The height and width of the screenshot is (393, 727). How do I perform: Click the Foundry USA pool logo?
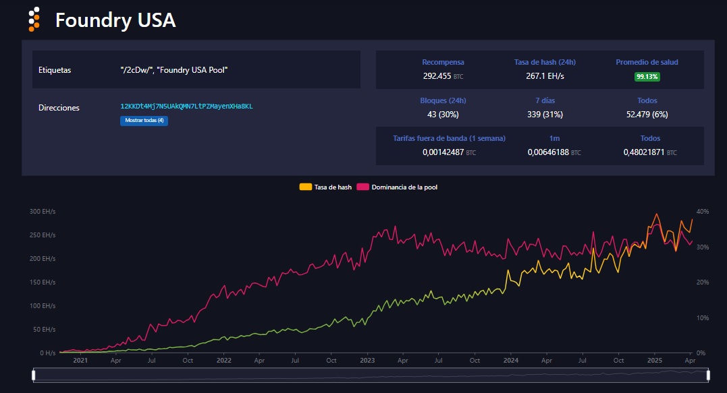tap(34, 20)
